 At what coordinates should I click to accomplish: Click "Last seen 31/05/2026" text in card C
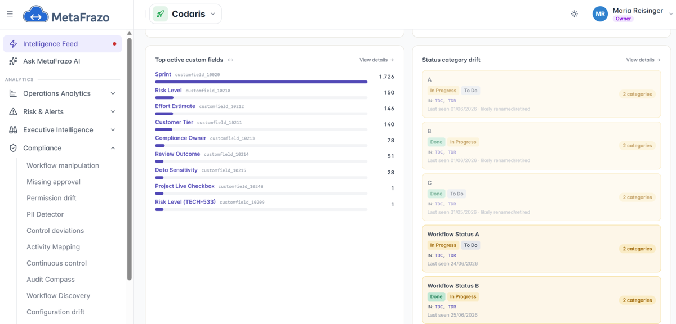point(452,212)
